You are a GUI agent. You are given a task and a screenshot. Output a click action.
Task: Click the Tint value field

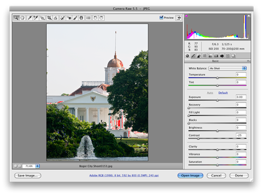[241, 82]
